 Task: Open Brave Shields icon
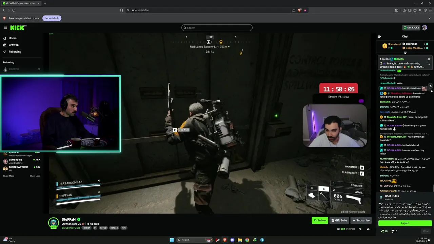pyautogui.click(x=300, y=10)
